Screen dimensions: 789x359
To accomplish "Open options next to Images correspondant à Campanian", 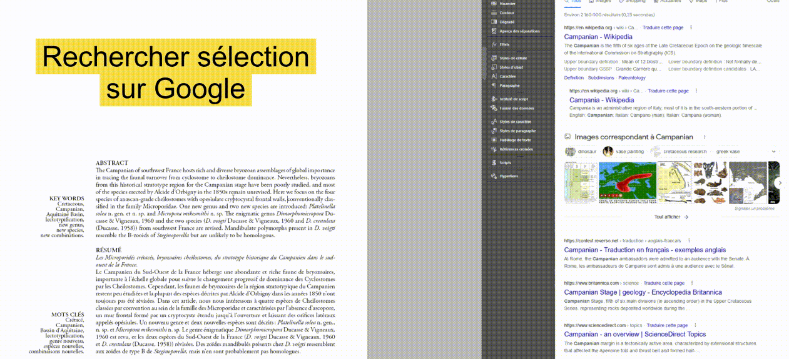I will (x=705, y=137).
